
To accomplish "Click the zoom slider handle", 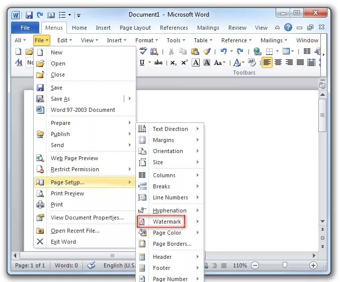I will tap(285, 265).
